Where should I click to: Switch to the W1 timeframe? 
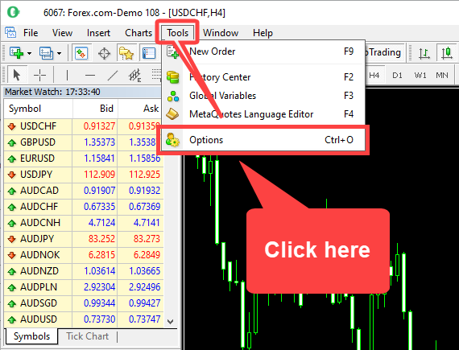pyautogui.click(x=420, y=76)
